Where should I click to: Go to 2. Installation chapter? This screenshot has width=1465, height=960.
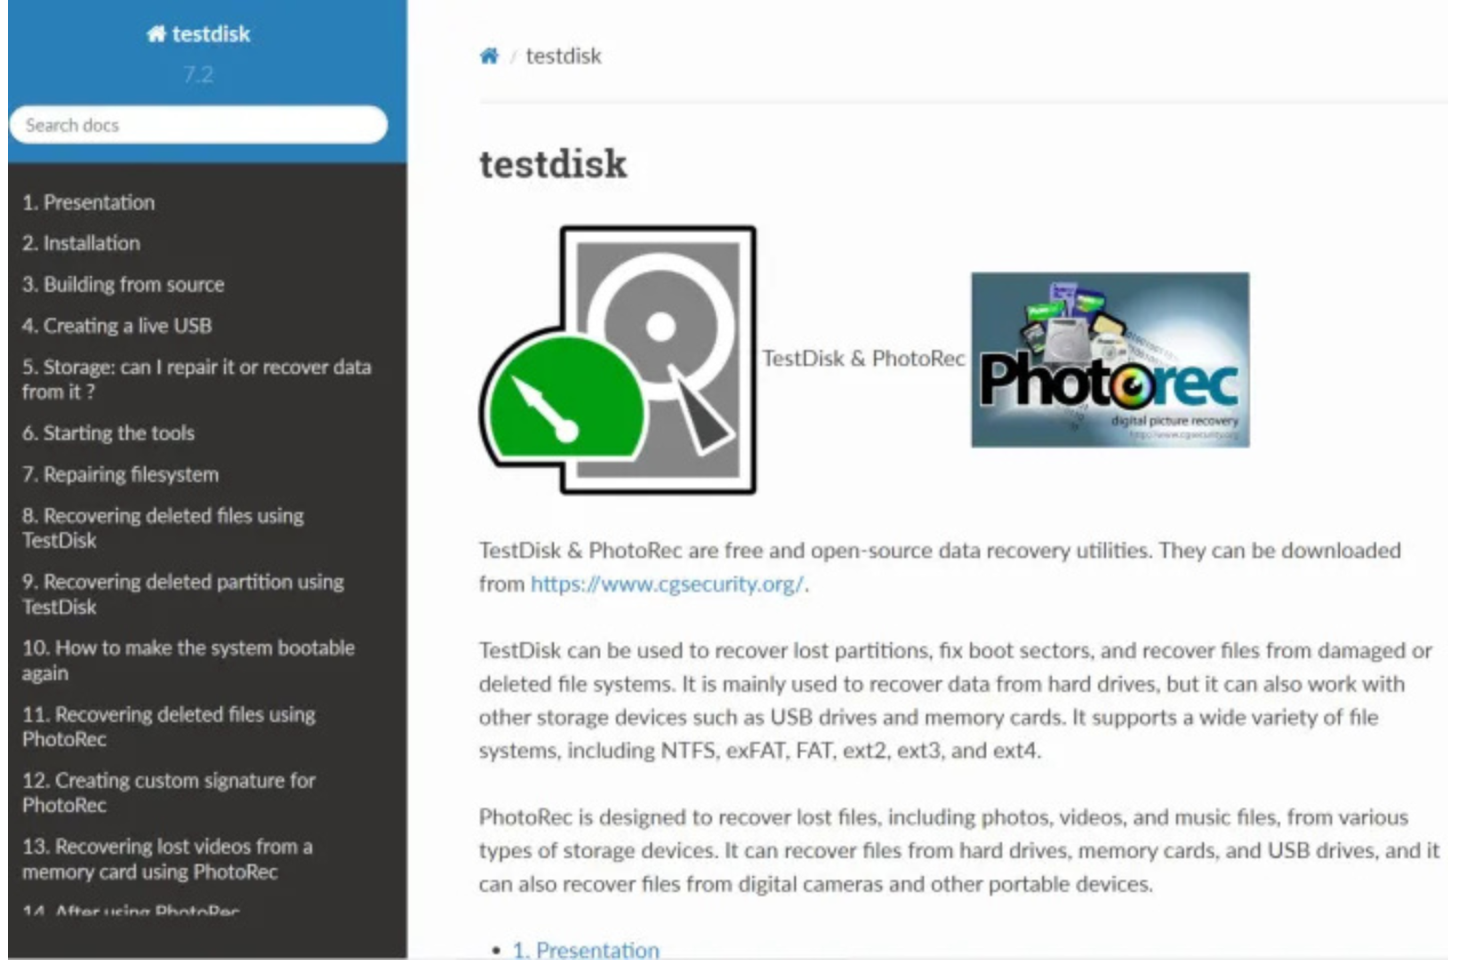82,244
